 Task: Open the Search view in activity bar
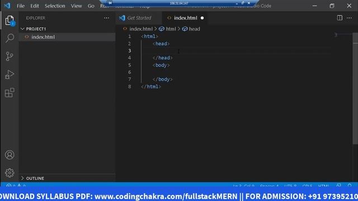coord(10,38)
